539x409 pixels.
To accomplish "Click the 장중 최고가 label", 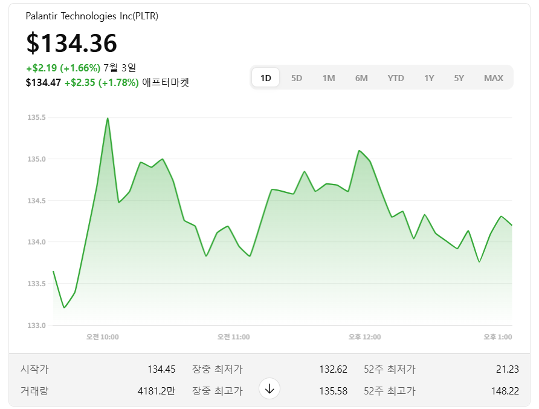I will pos(218,391).
